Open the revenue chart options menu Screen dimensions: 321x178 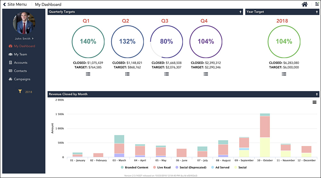[x=314, y=102]
